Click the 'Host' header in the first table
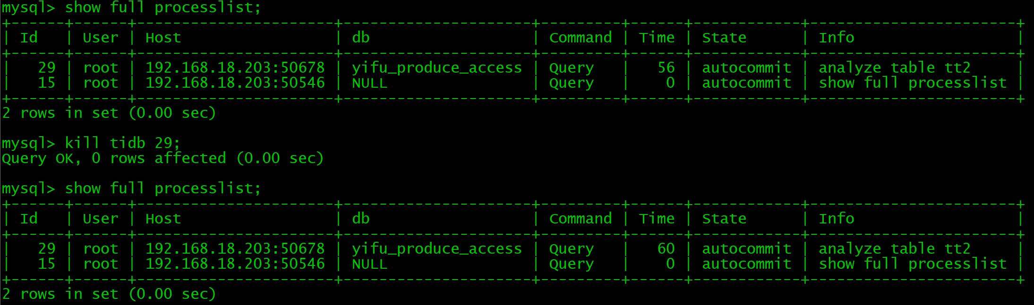Screen dimensions: 1034x305 point(163,38)
